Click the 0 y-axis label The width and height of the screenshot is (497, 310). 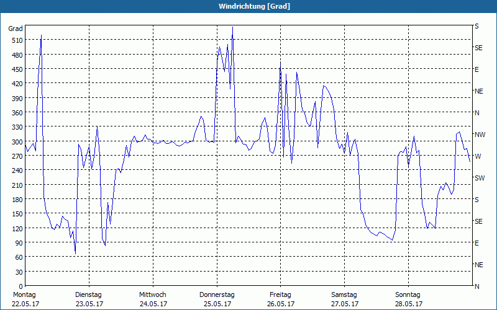tap(21, 286)
